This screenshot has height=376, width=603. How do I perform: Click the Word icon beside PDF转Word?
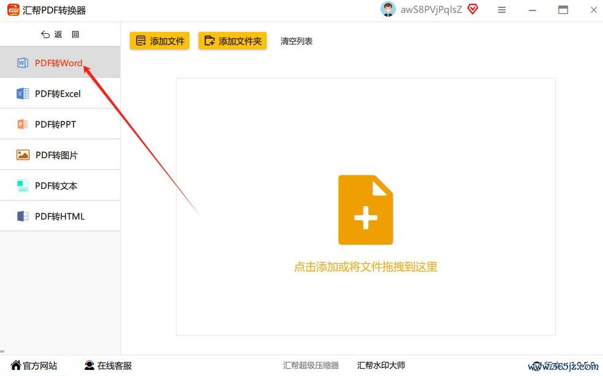(23, 63)
